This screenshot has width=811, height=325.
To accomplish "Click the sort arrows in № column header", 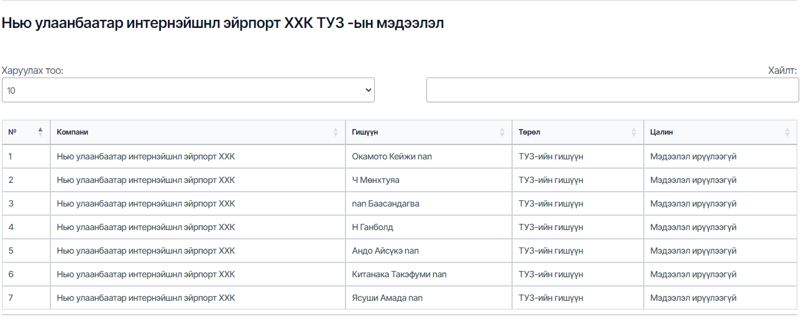I will click(40, 131).
